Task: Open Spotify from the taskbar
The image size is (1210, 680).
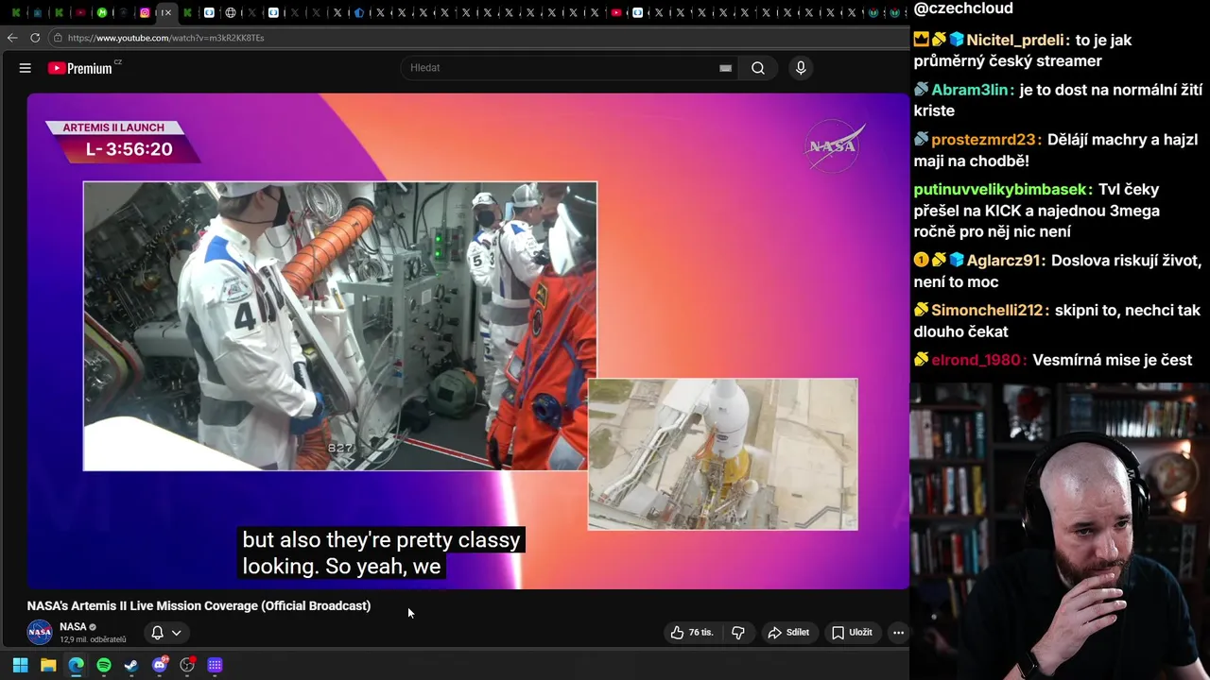Action: click(x=104, y=665)
